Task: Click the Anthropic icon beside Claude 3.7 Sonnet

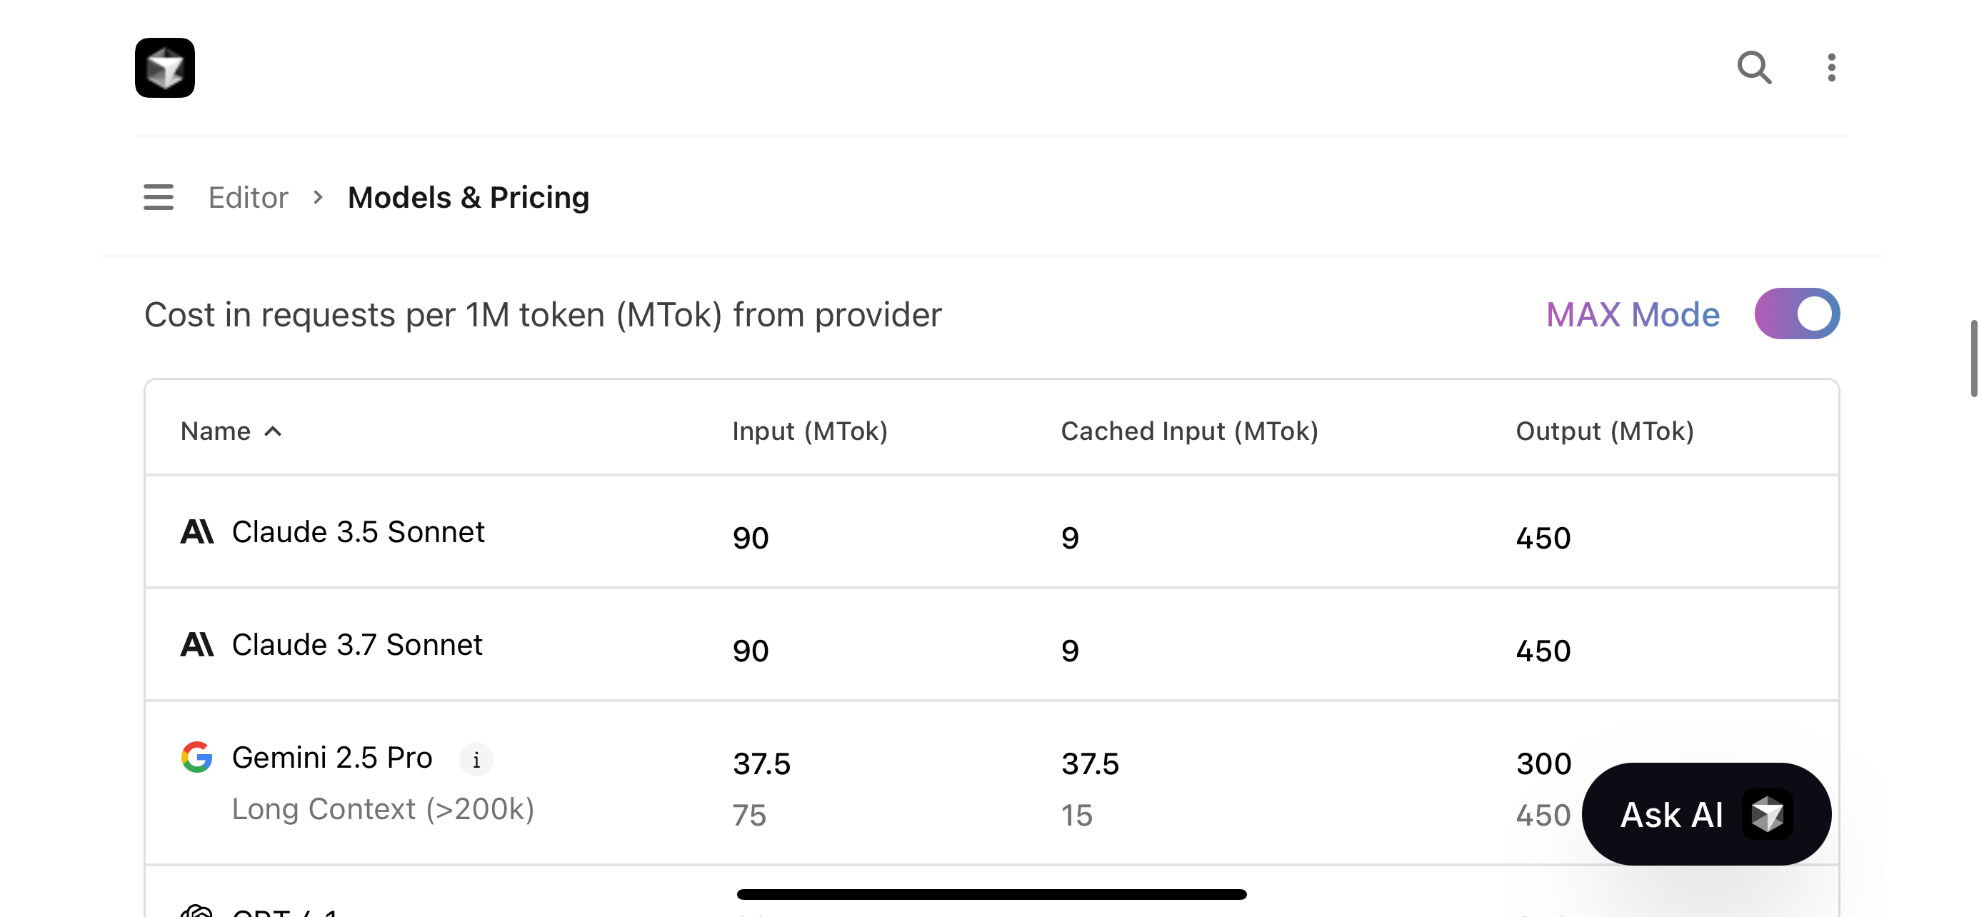Action: tap(196, 644)
